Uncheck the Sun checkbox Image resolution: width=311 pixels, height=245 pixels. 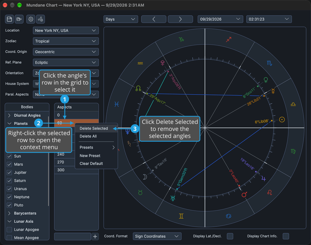click(x=9, y=156)
